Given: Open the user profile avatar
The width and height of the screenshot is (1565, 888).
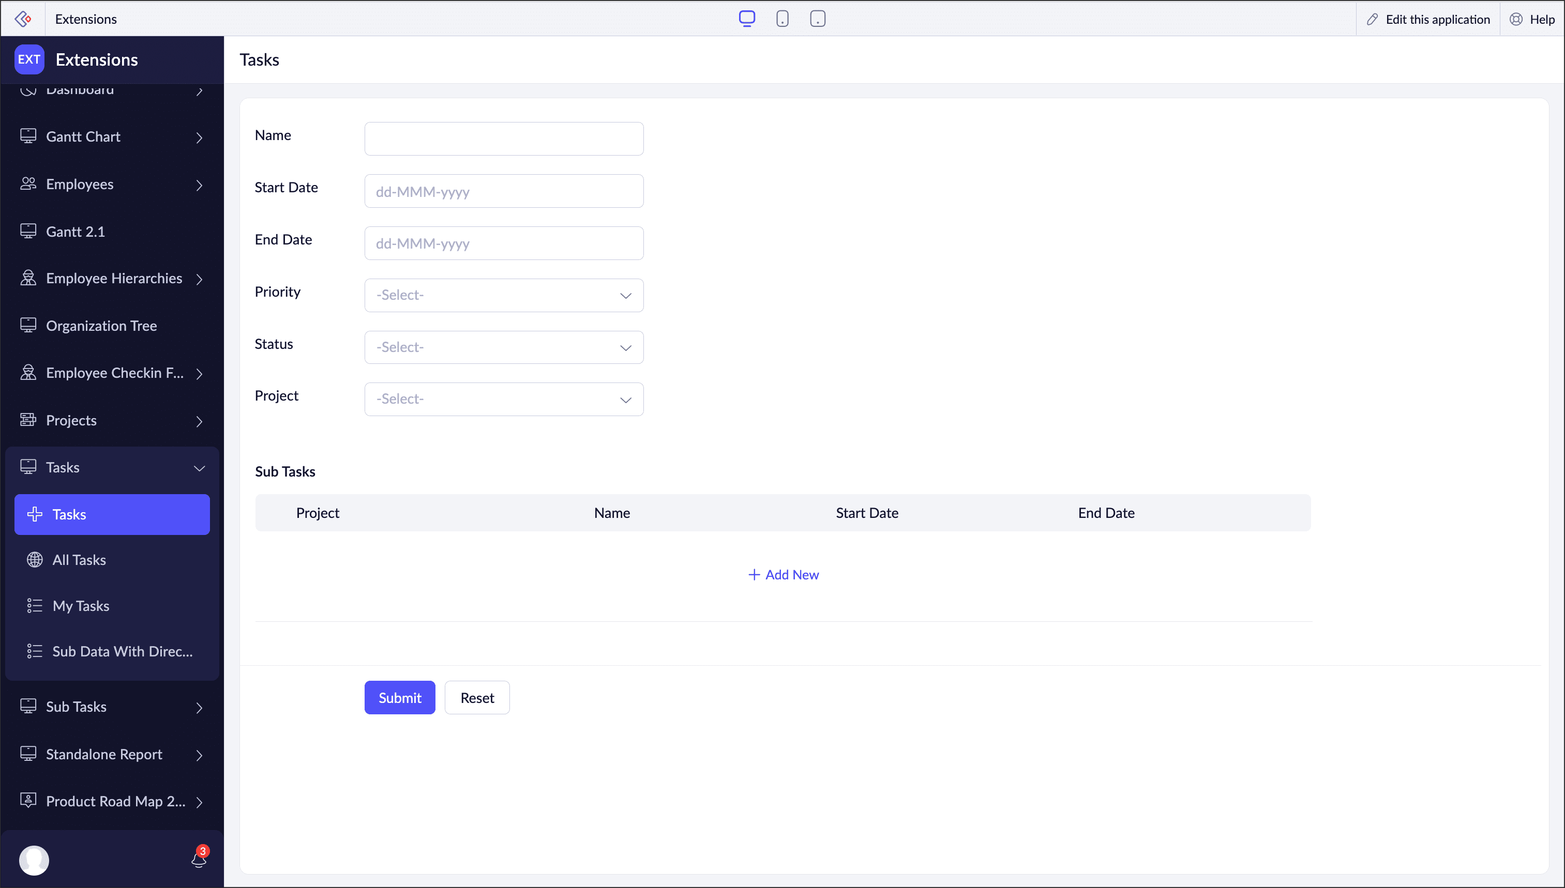Looking at the screenshot, I should [34, 861].
